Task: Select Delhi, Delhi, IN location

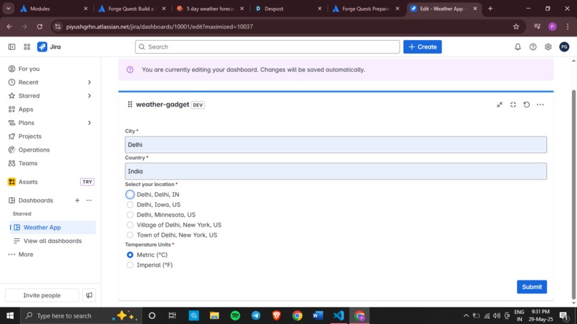Action: tap(130, 195)
